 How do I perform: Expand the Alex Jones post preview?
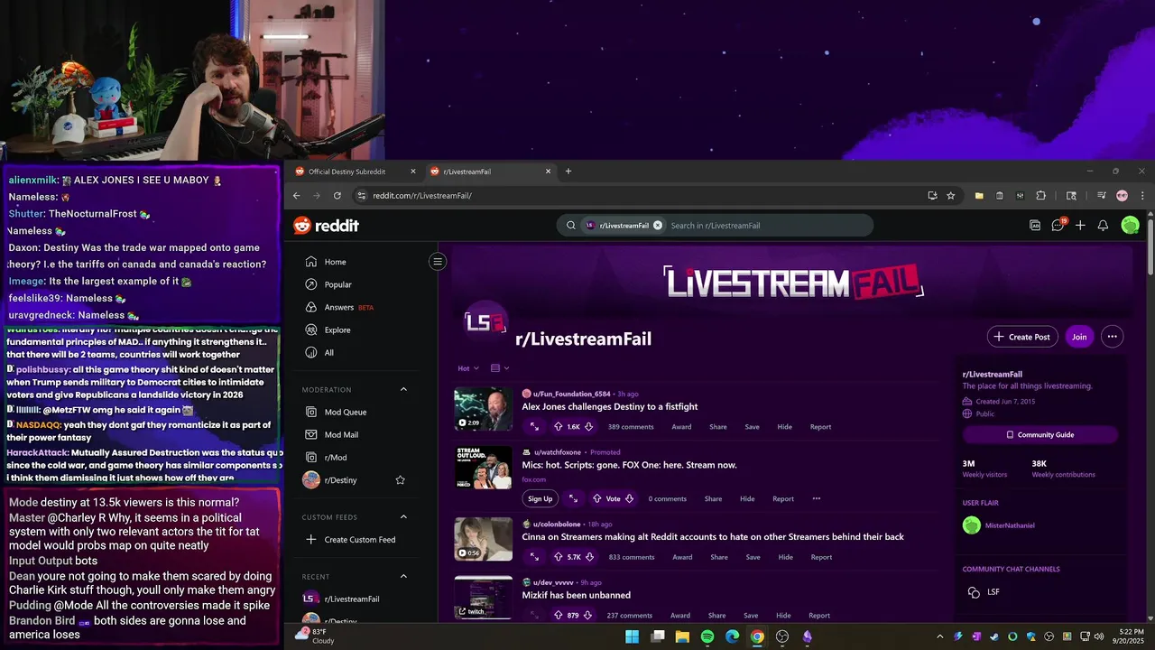click(534, 427)
